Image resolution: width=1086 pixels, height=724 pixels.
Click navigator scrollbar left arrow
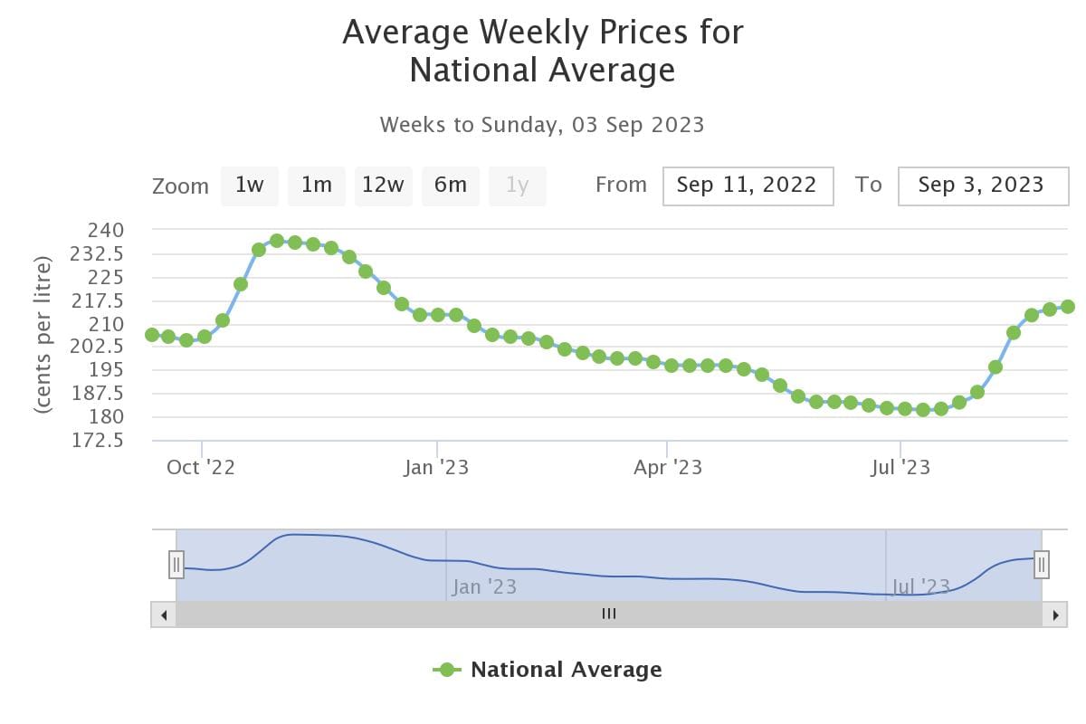click(164, 614)
